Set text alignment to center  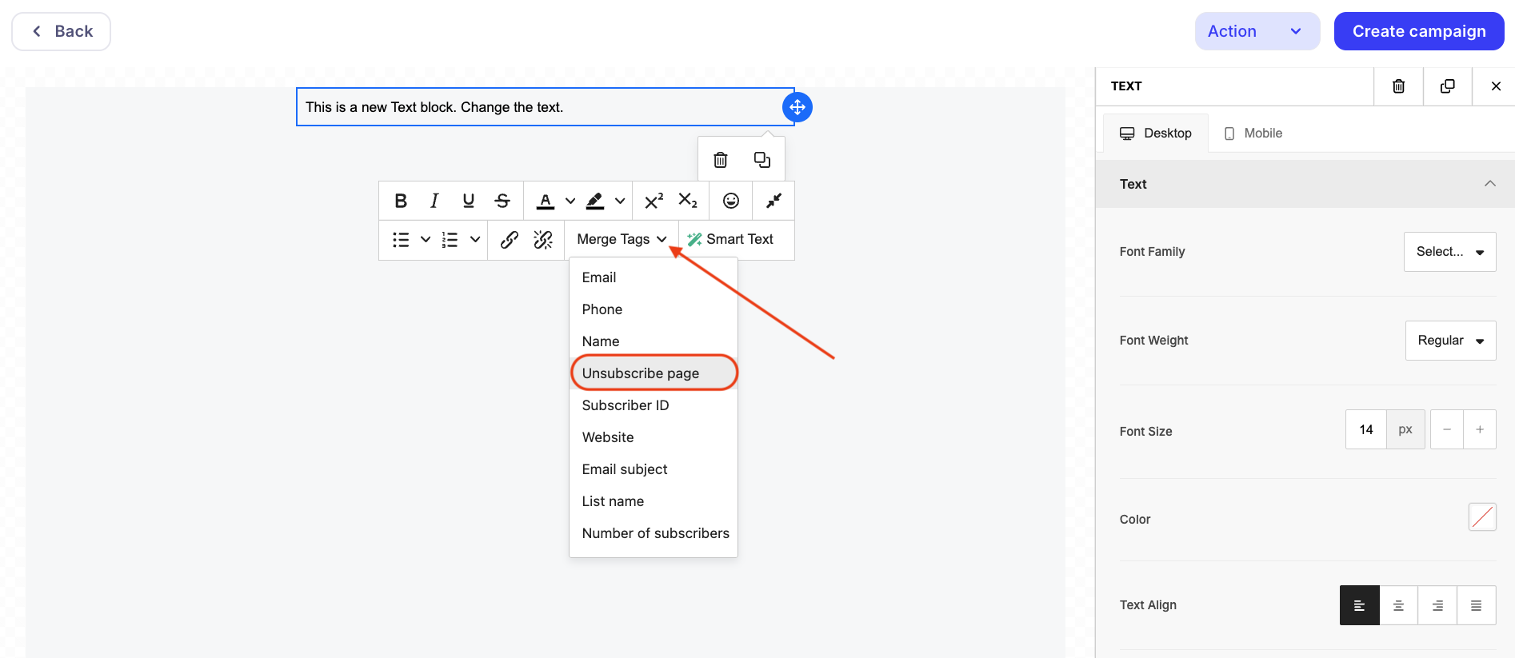coord(1398,605)
